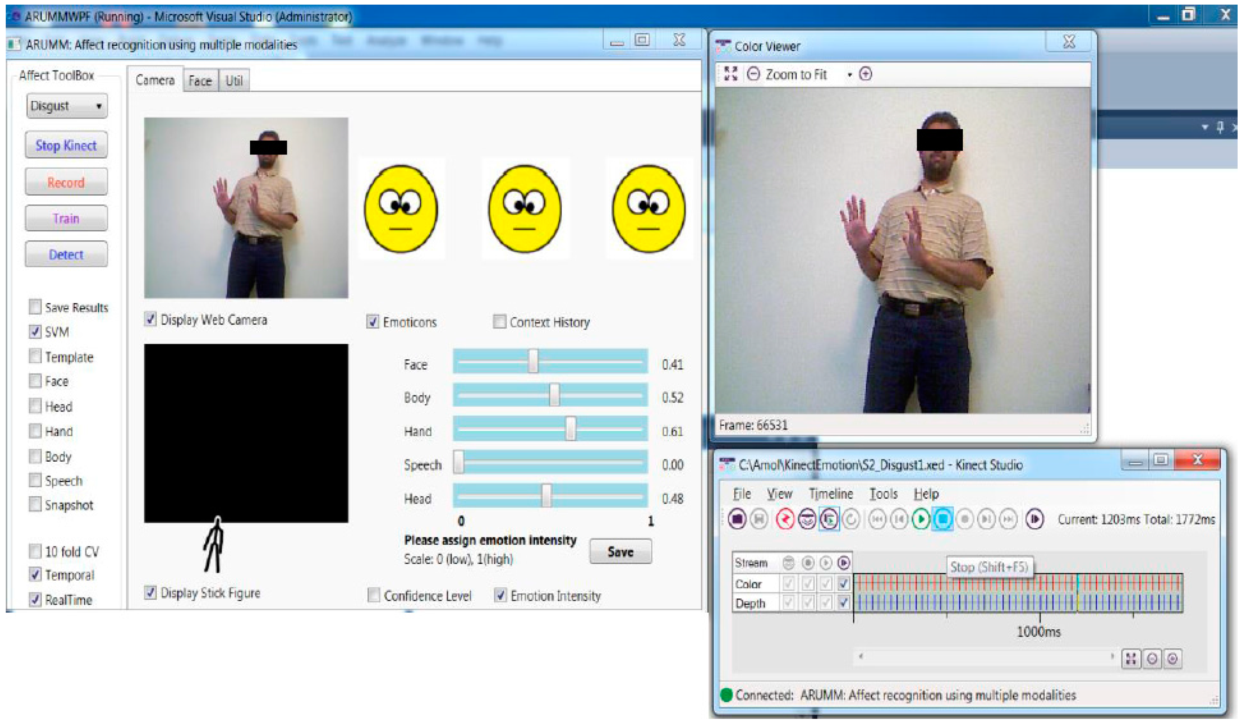Click the Head intensity slider handle
Image resolution: width=1243 pixels, height=725 pixels.
(x=546, y=496)
